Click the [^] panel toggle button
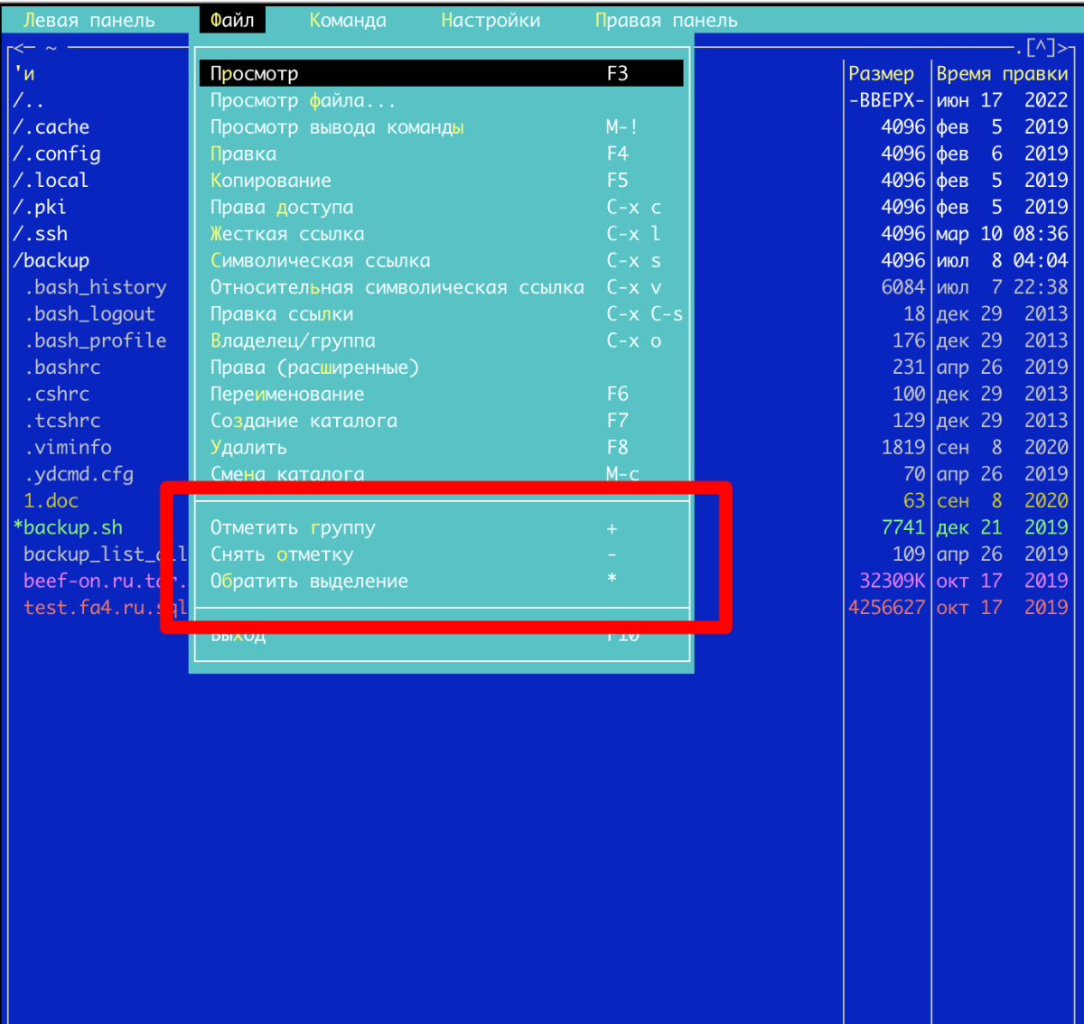Screen dimensions: 1084x1024 coord(1040,47)
